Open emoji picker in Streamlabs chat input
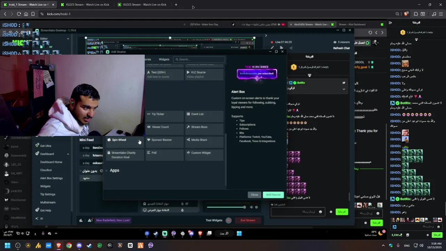This screenshot has height=251, width=446. coord(320,212)
